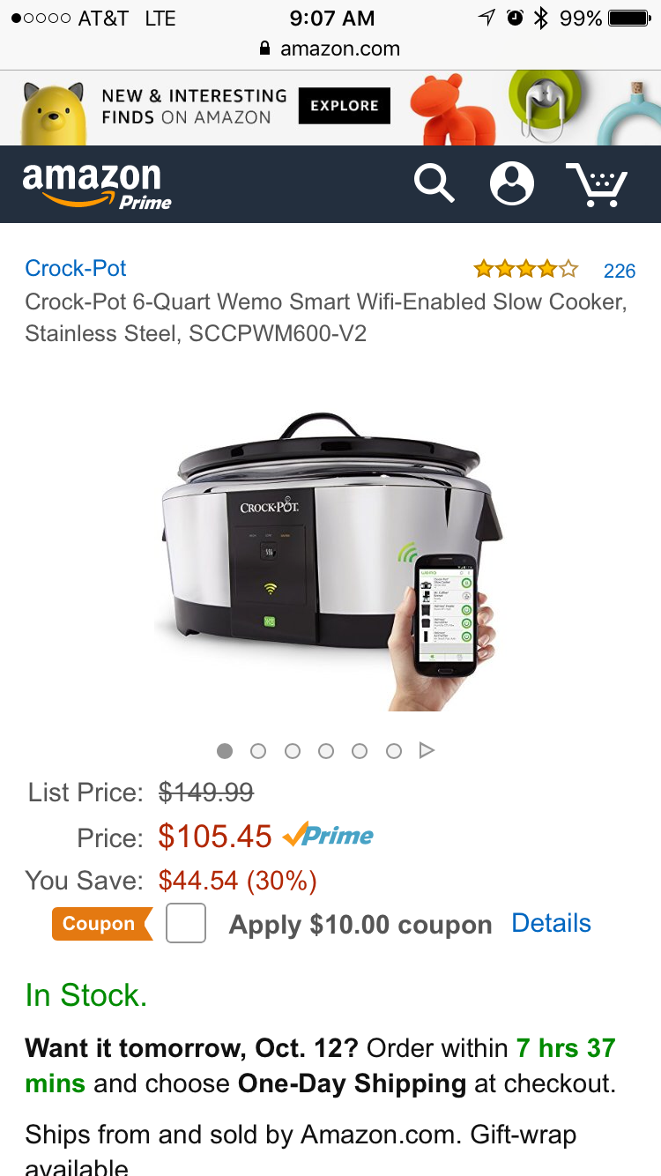Open the Crock-Pot brand link
The width and height of the screenshot is (661, 1176).
pos(76,268)
